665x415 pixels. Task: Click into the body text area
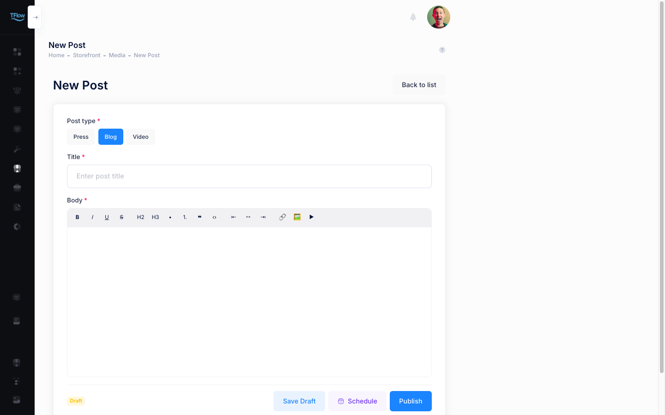pos(249,302)
